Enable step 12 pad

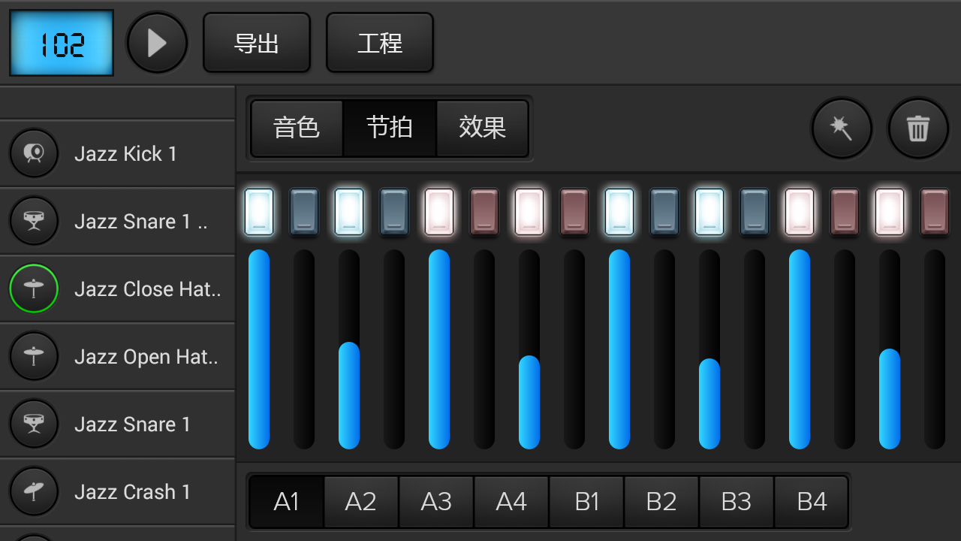click(755, 212)
